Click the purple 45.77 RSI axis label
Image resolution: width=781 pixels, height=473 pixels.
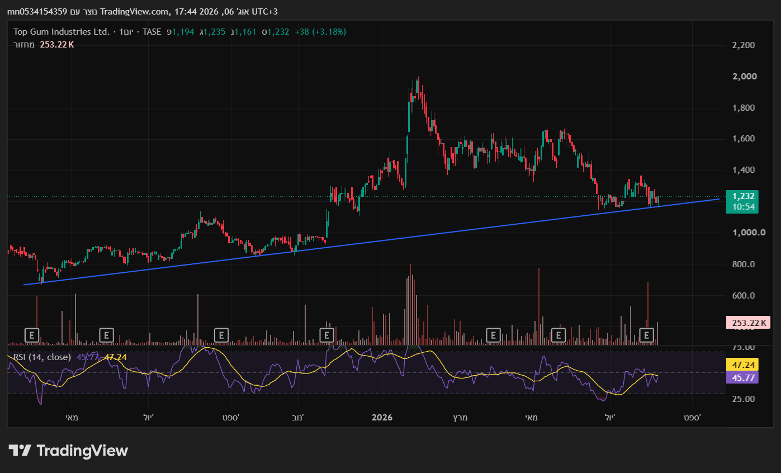(742, 377)
